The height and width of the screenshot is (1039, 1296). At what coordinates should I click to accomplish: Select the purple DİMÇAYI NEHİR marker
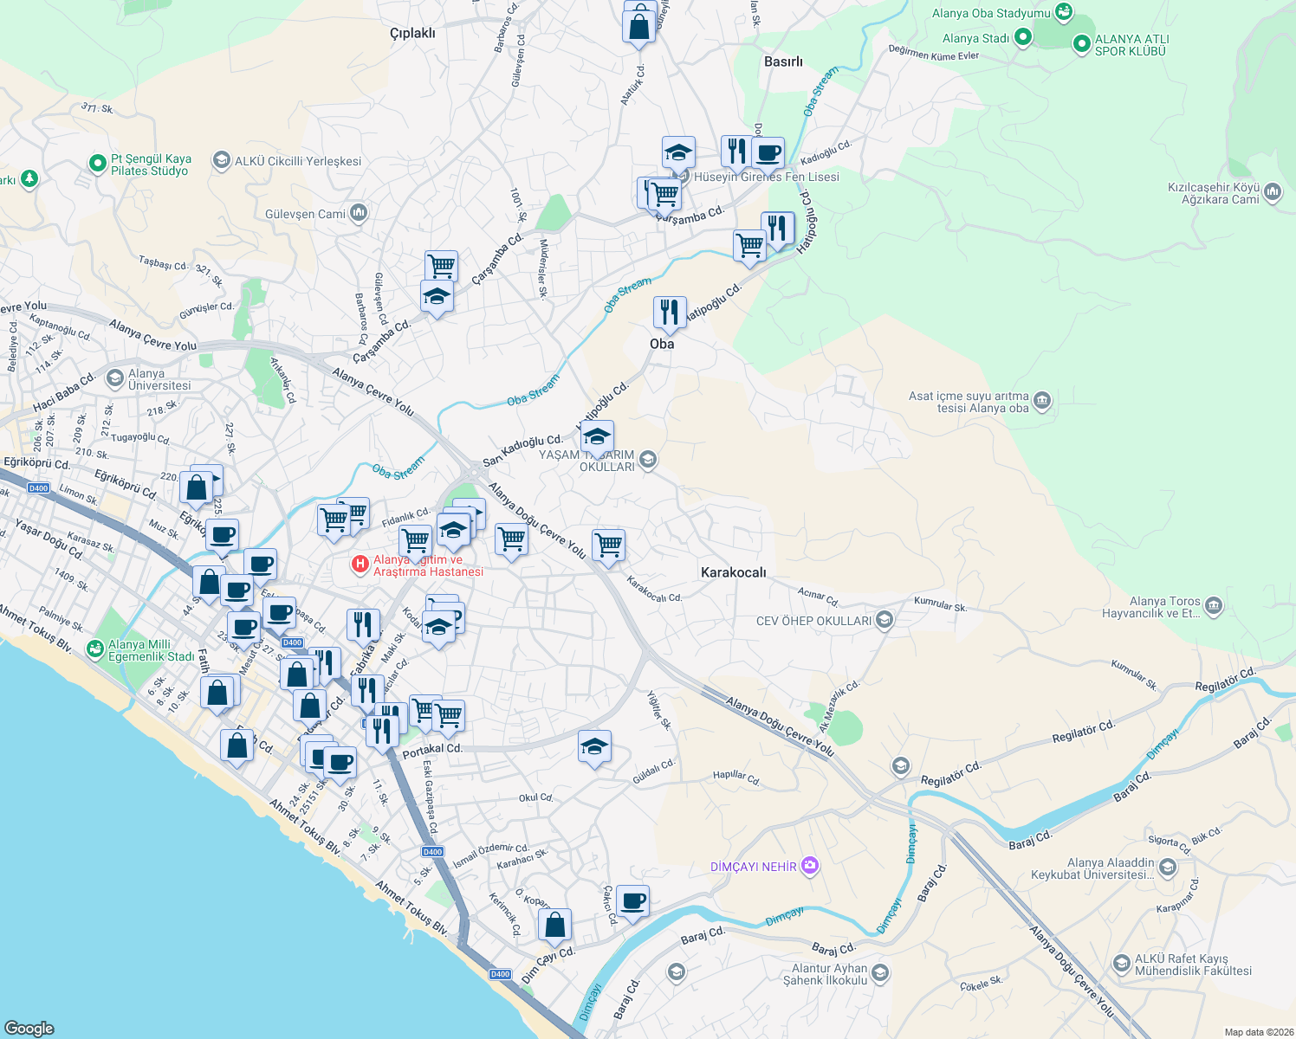[x=809, y=865]
